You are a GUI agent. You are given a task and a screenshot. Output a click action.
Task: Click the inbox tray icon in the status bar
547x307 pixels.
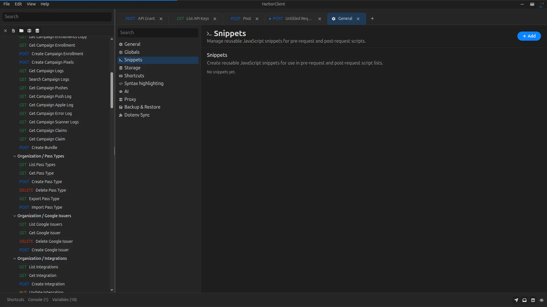click(x=524, y=300)
